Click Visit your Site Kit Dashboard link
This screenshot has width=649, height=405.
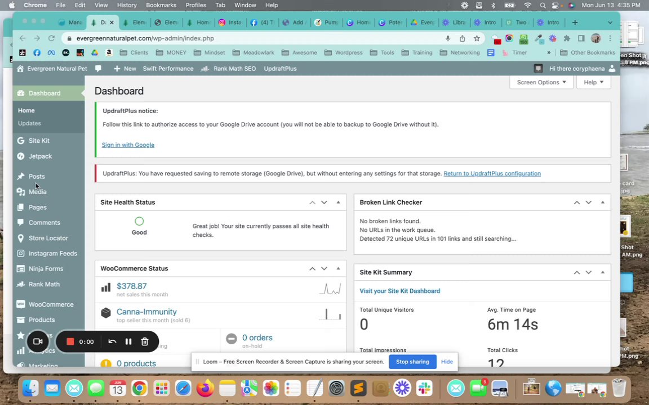(x=400, y=291)
